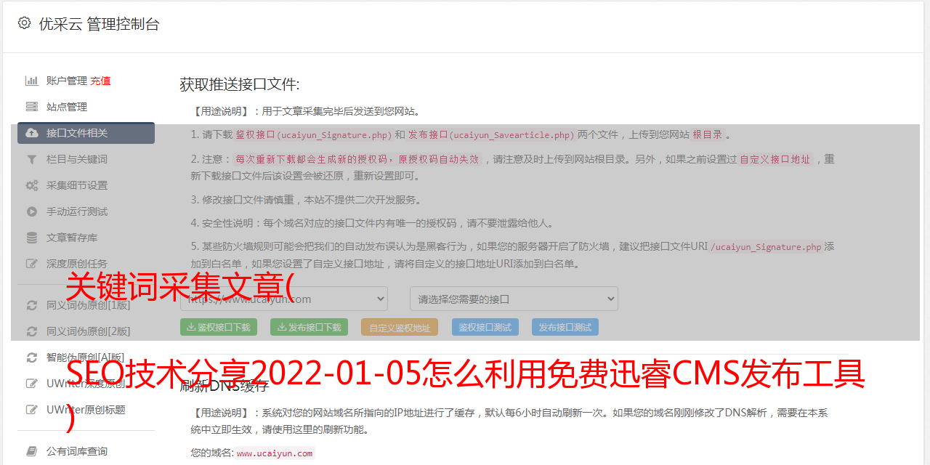Click the refresh icon for 同义词伪原创[2版]
The height and width of the screenshot is (465, 930).
32,331
